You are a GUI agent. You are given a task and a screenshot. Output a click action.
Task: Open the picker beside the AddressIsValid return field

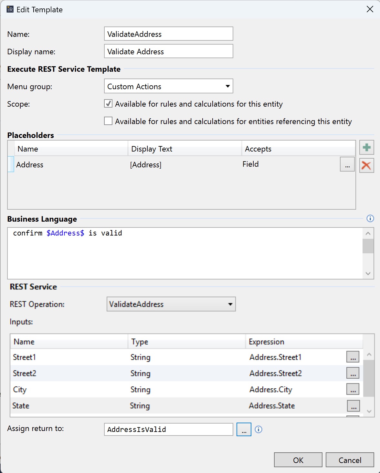244,429
